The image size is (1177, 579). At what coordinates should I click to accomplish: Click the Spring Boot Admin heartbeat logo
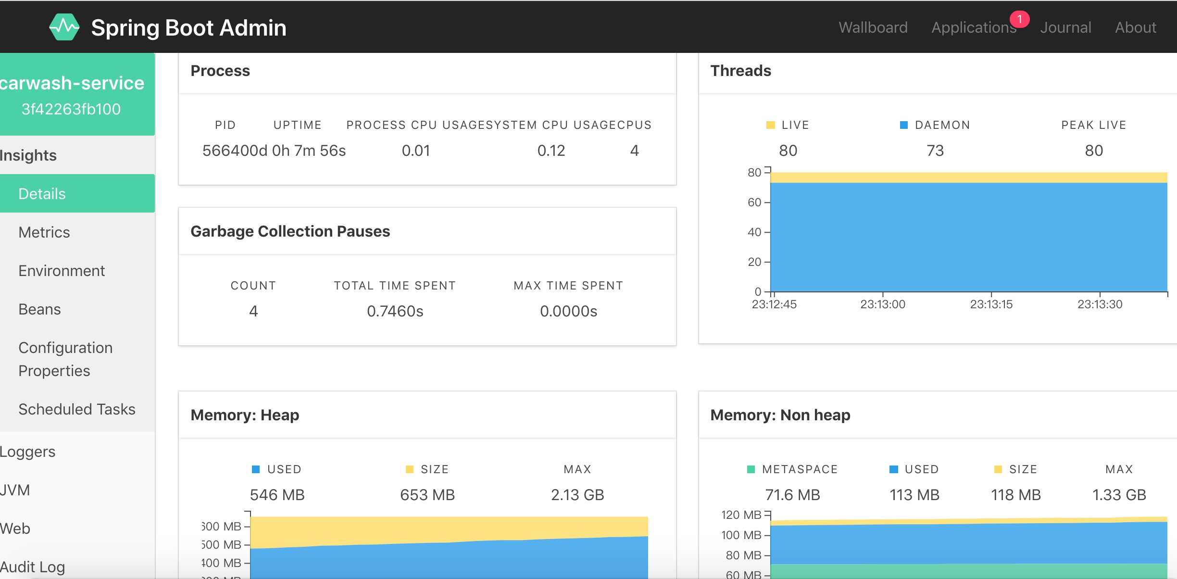point(64,27)
